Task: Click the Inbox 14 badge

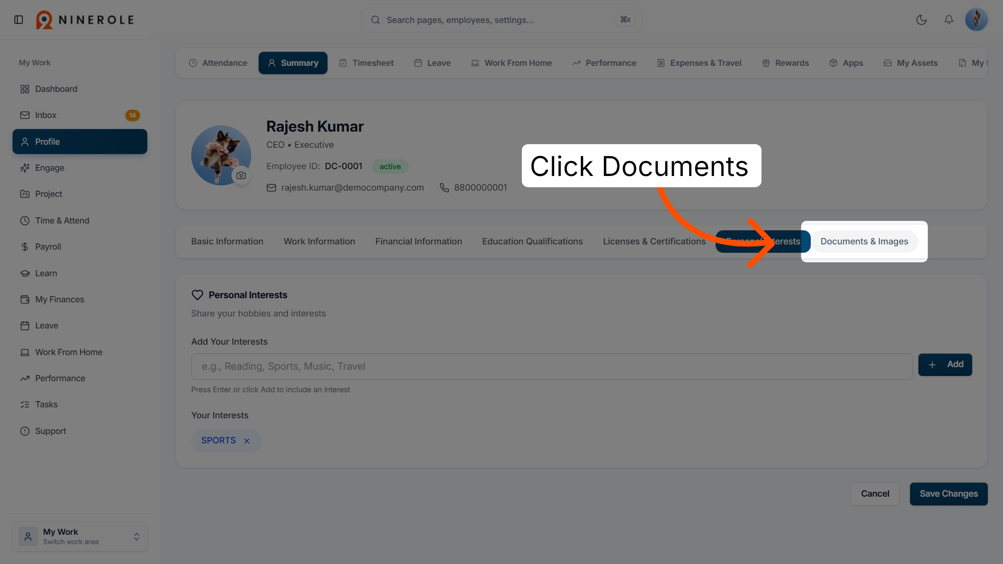Action: click(133, 115)
